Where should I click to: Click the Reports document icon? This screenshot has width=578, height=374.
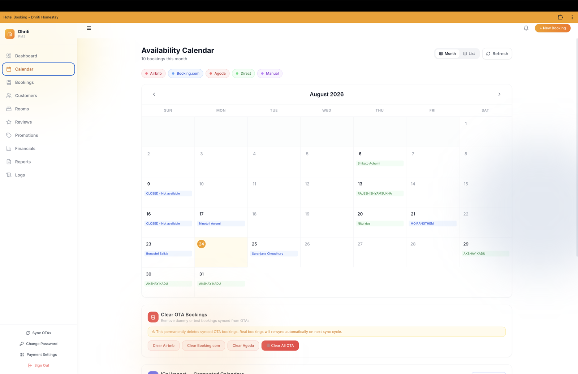pos(9,162)
